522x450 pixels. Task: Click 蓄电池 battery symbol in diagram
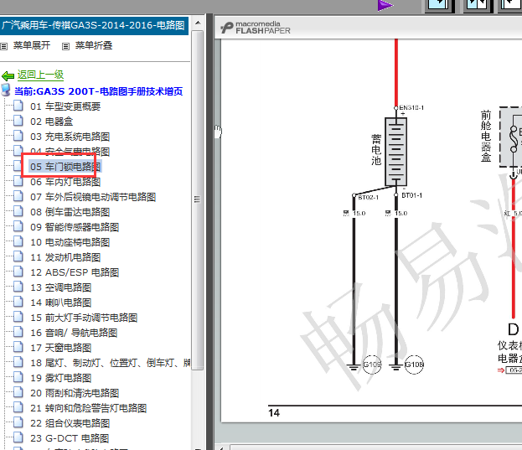pos(395,152)
